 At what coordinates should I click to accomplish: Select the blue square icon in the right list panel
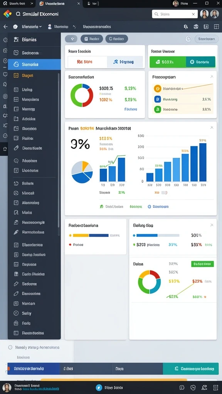tap(157, 99)
